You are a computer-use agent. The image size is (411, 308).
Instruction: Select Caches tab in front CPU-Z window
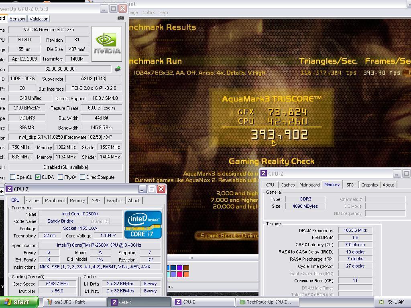(33, 201)
